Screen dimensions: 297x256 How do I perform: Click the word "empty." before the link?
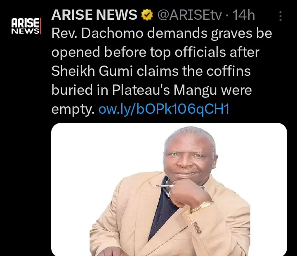pos(73,110)
